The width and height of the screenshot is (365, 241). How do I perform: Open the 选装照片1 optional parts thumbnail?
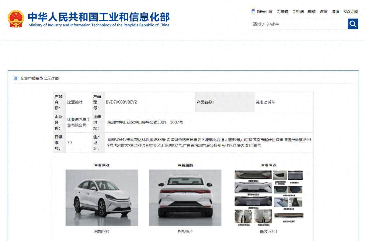click(268, 197)
